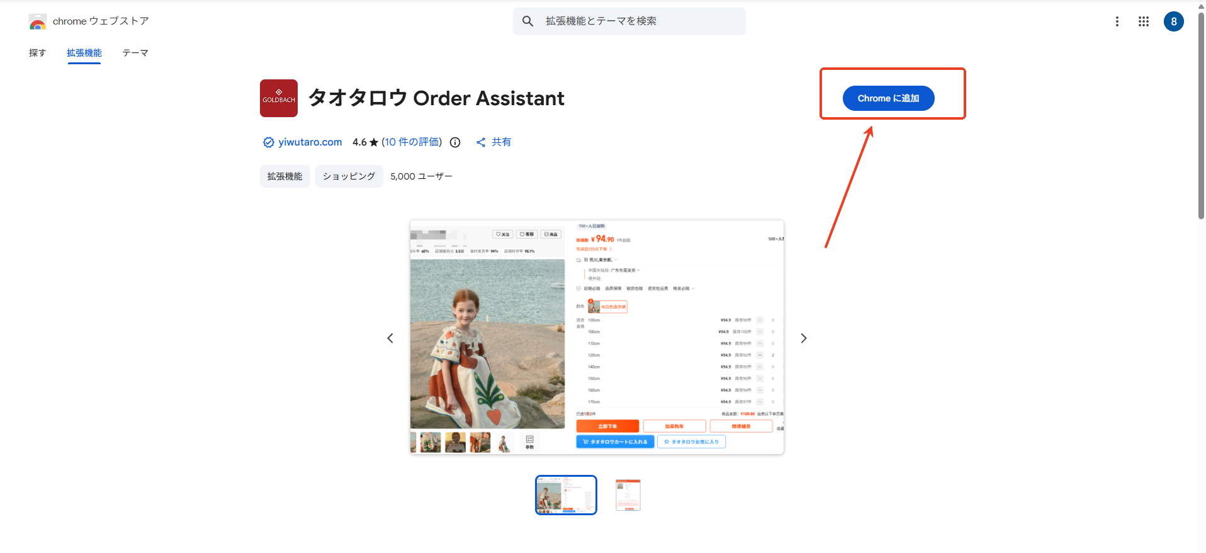This screenshot has height=553, width=1206.
Task: Open the yiwutaro.com publisher link
Action: [310, 142]
